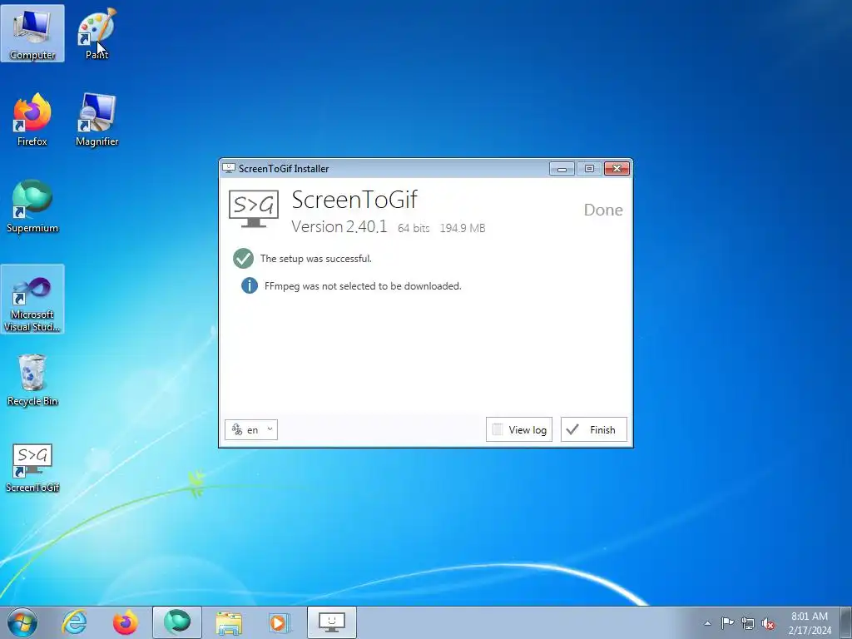Click the View log button
The width and height of the screenshot is (852, 639).
coord(519,430)
